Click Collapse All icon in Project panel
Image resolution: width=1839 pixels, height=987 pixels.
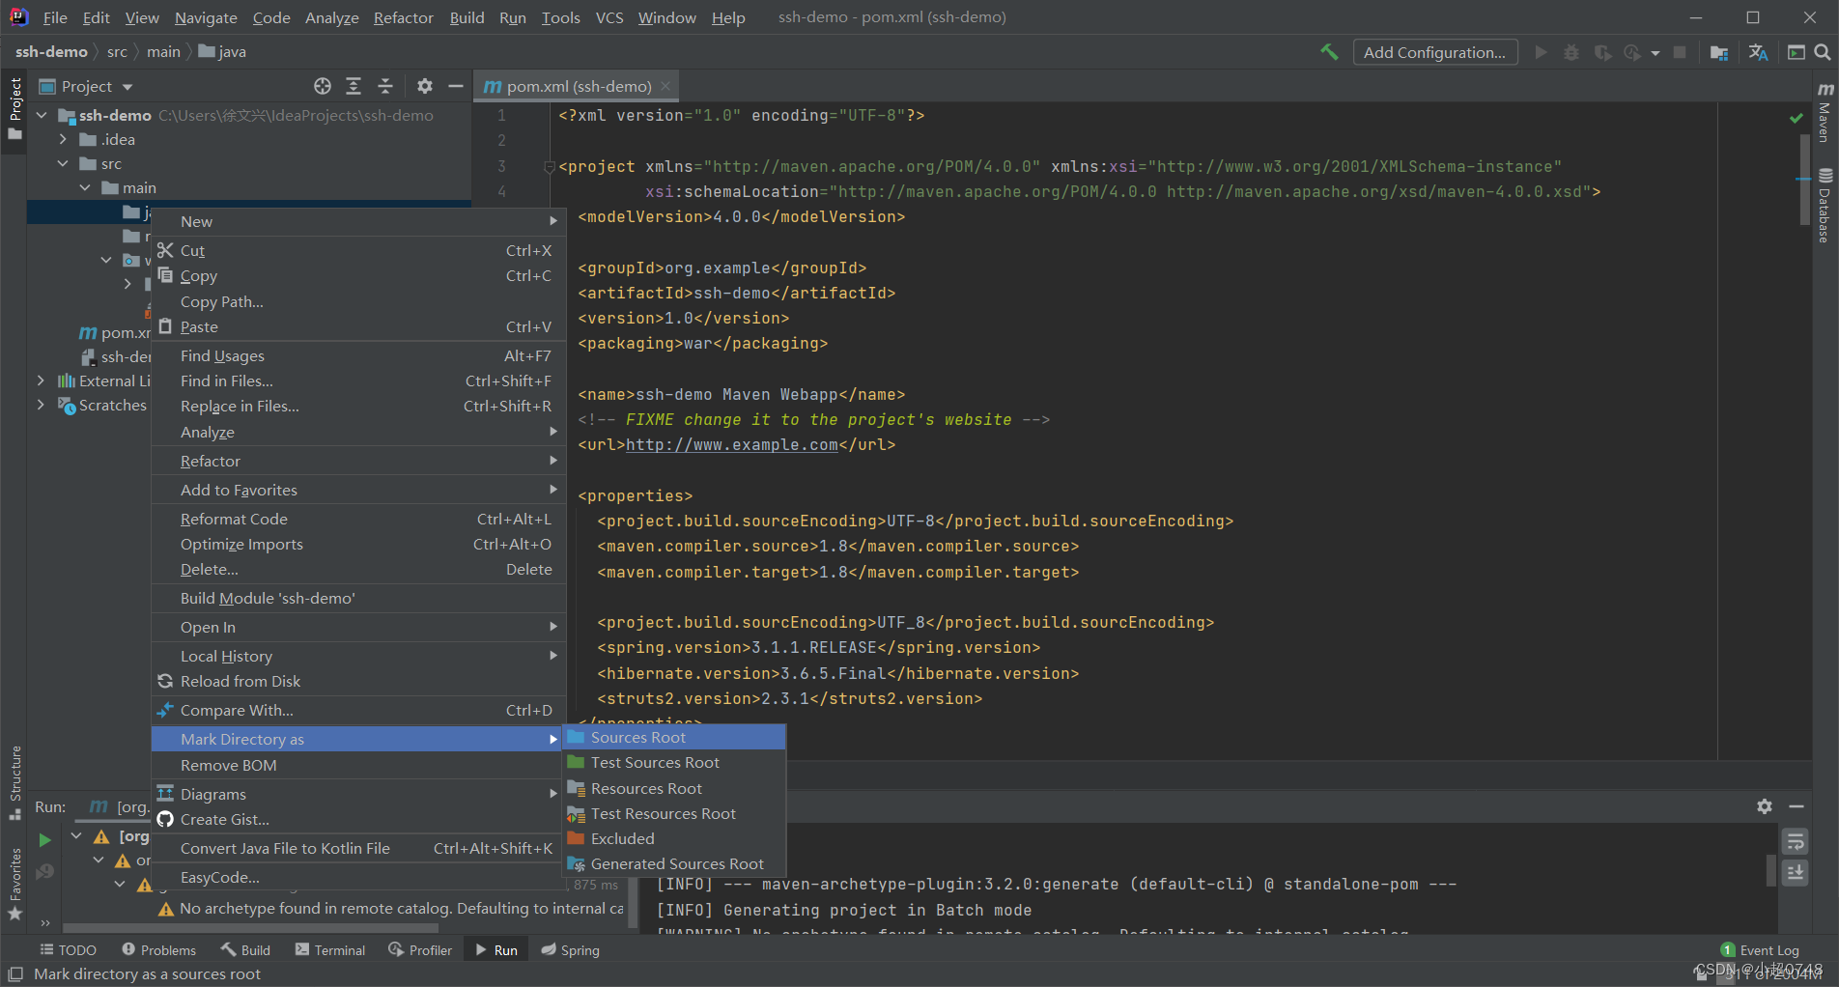(x=384, y=86)
